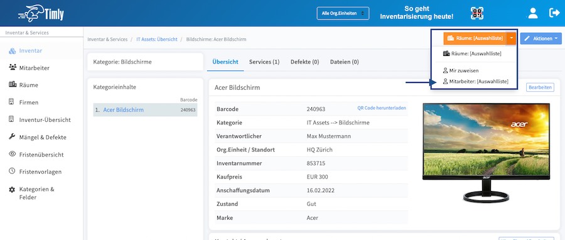Click the Bearbeiten button

pos(540,87)
